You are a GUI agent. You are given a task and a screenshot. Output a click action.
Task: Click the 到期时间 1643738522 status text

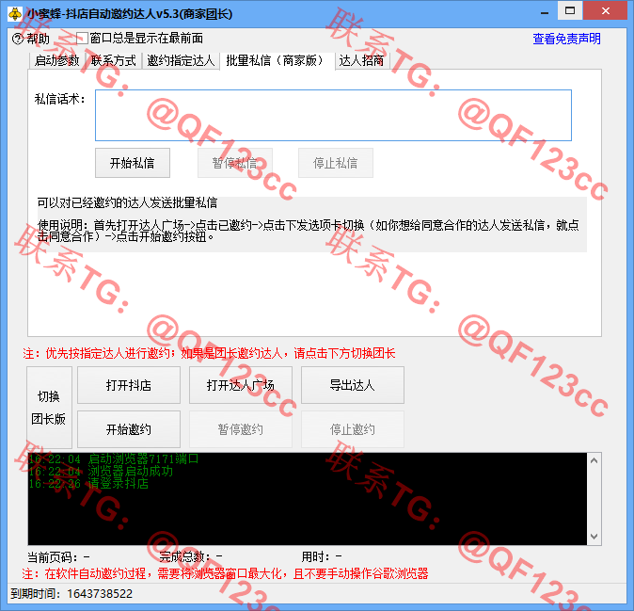coord(71,594)
